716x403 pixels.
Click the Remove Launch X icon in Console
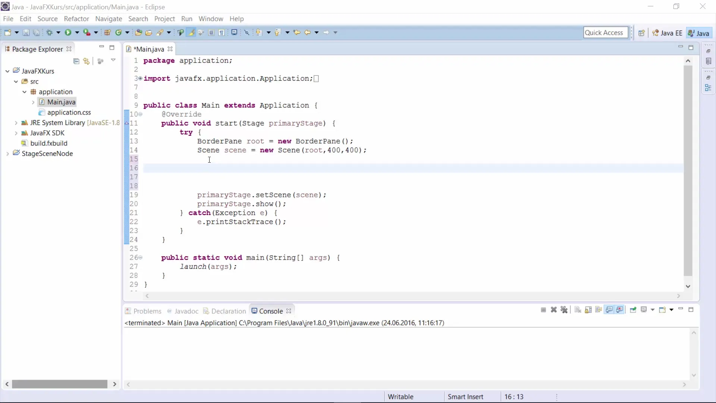click(x=554, y=310)
